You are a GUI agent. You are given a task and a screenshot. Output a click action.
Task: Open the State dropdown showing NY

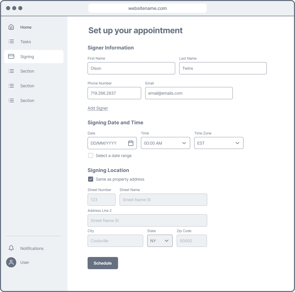coord(160,241)
